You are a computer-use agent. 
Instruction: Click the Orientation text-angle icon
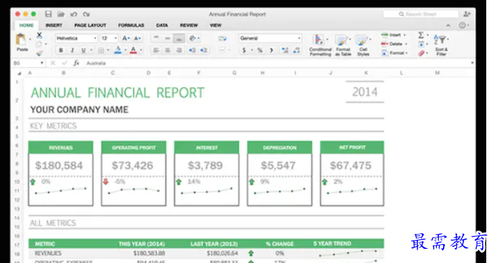193,38
